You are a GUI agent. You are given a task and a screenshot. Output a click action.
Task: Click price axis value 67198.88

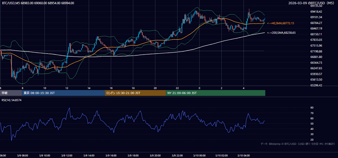316,51
